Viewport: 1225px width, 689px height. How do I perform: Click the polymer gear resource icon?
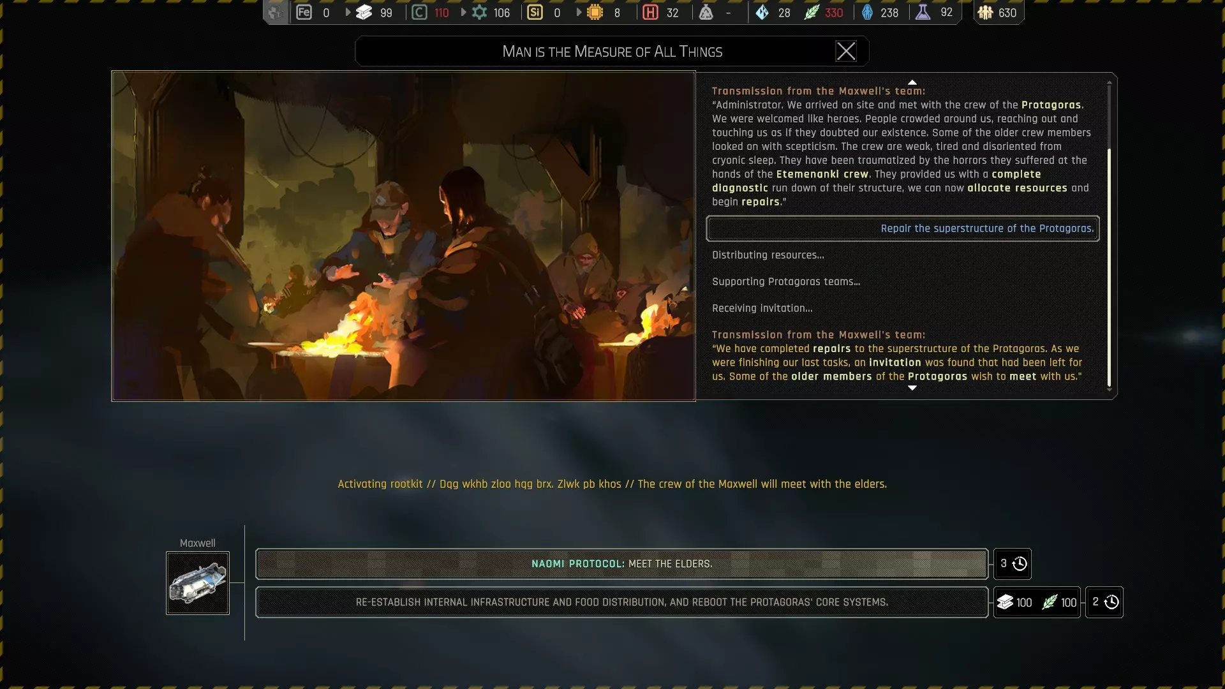pos(480,12)
